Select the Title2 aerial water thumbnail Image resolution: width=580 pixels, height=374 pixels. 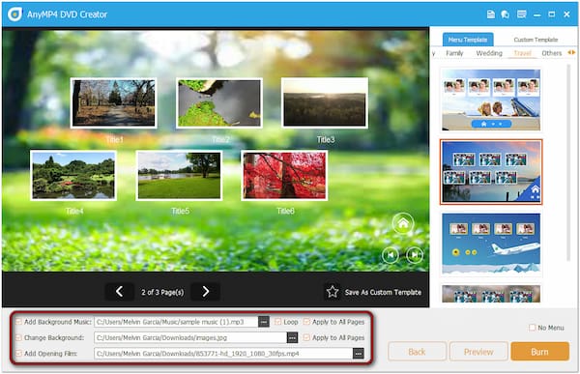click(x=219, y=102)
